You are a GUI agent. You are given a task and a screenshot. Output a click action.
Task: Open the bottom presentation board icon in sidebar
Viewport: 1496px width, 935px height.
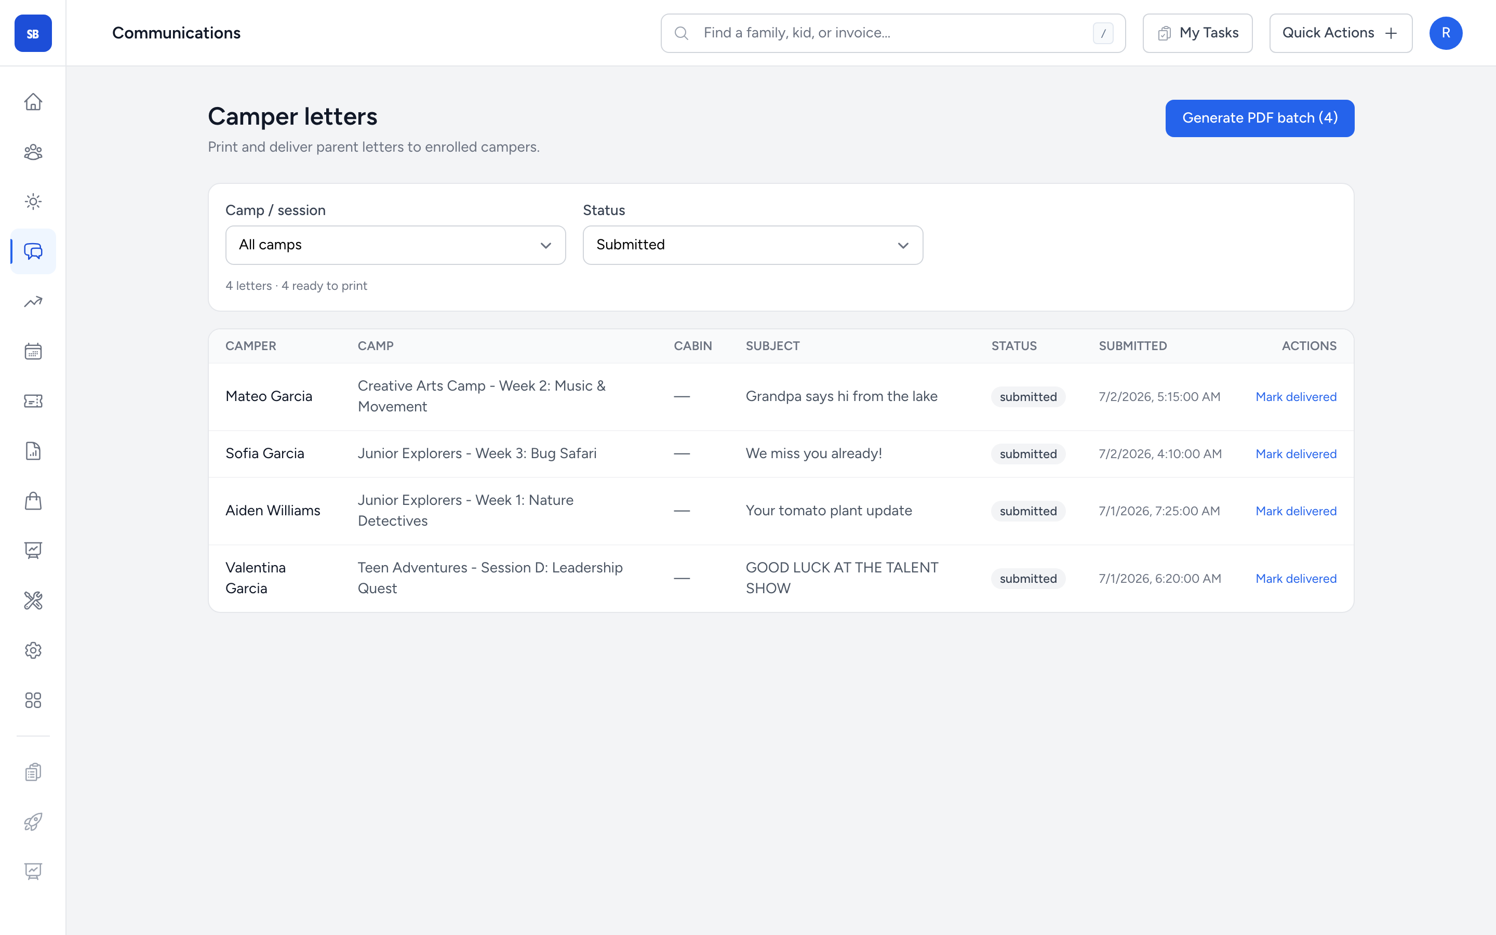tap(33, 871)
